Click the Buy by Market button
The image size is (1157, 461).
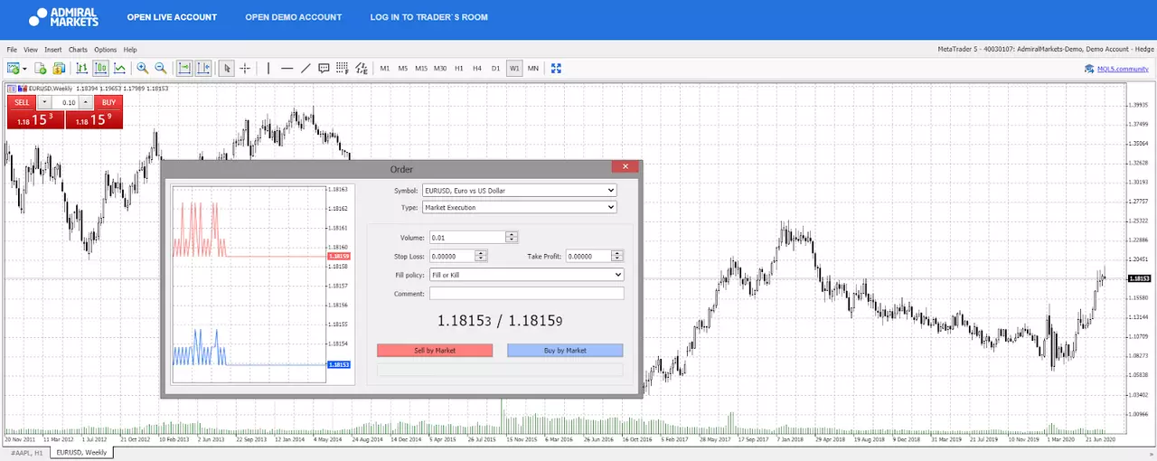[565, 350]
